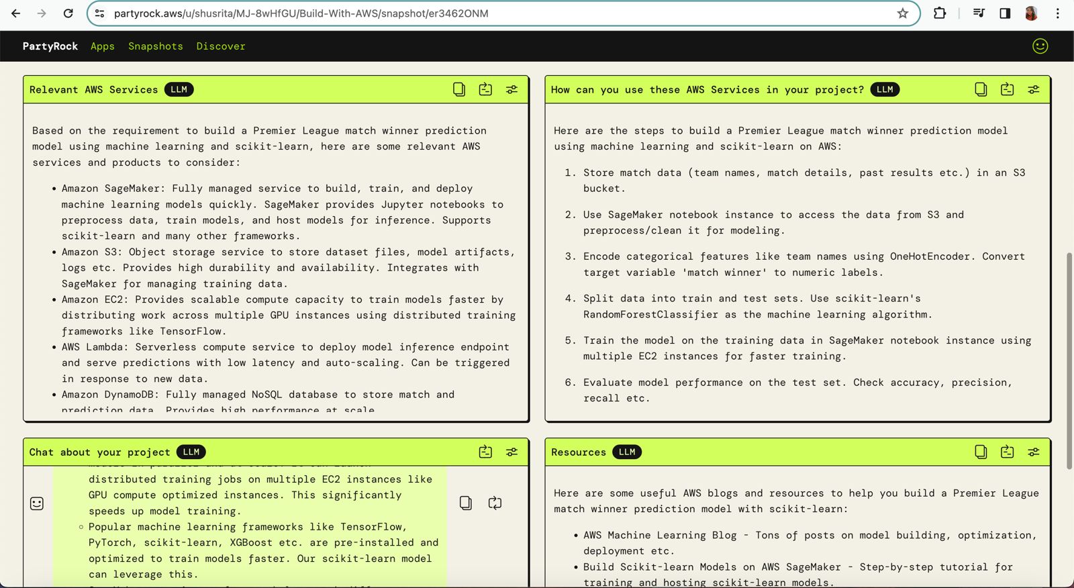
Task: Click the 'Amazon S3: Object storage' bullet
Action: (288, 268)
